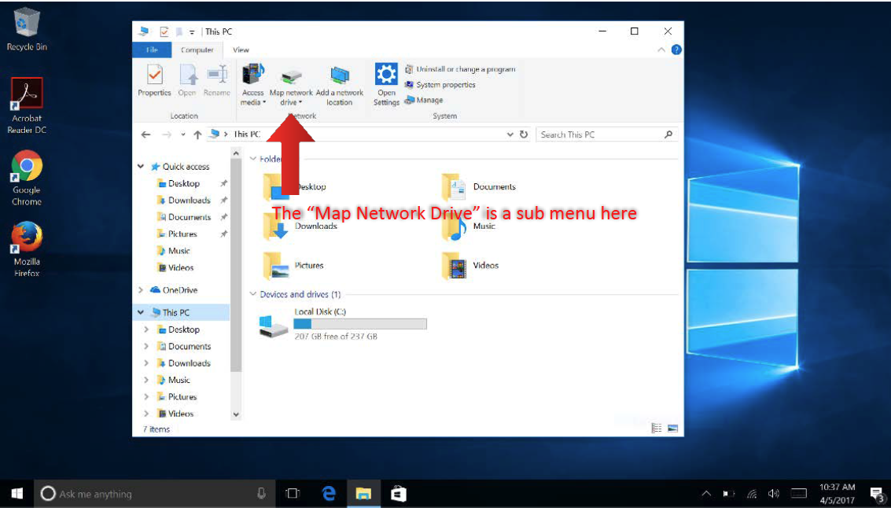Select the Music folder in main pane
This screenshot has height=508, width=891.
tap(469, 226)
